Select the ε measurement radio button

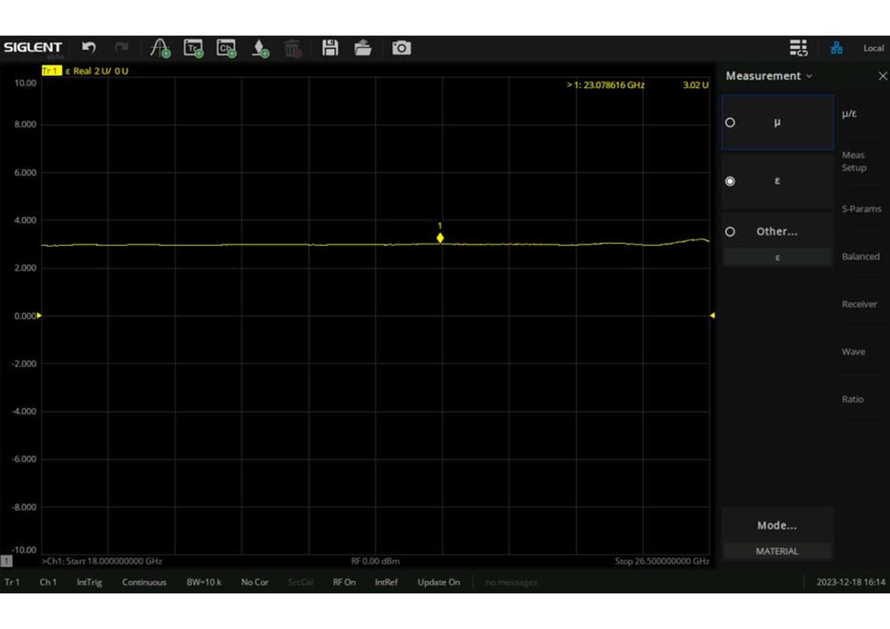[x=730, y=181]
